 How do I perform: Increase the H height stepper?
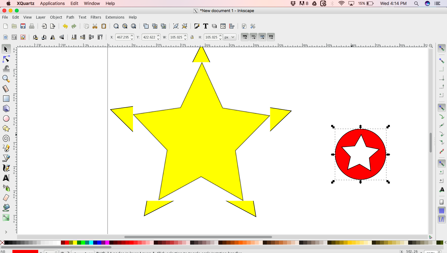221,36
